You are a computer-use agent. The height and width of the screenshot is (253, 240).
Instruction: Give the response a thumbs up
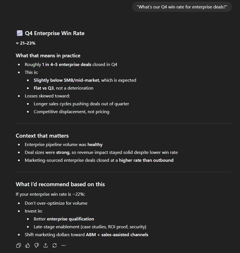tap(27, 245)
